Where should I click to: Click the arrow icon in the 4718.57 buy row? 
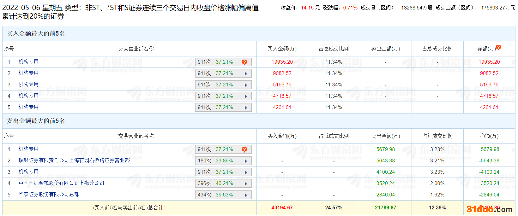246,96
